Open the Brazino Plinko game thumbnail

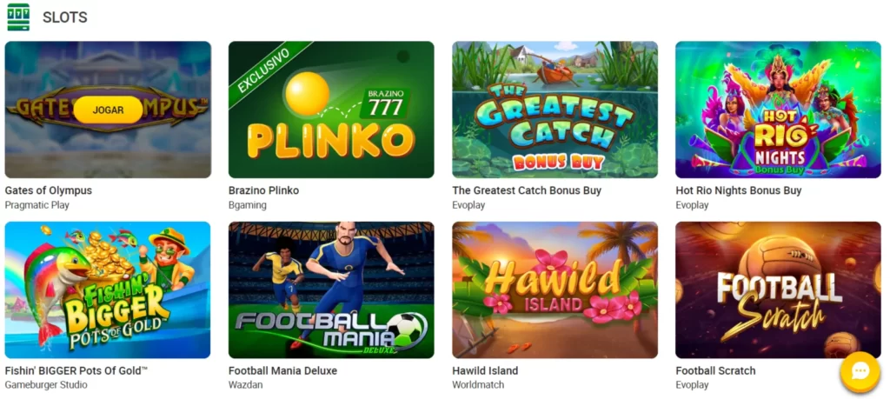[x=331, y=110]
